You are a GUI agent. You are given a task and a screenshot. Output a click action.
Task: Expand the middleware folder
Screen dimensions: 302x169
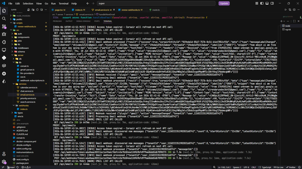[x=23, y=48]
